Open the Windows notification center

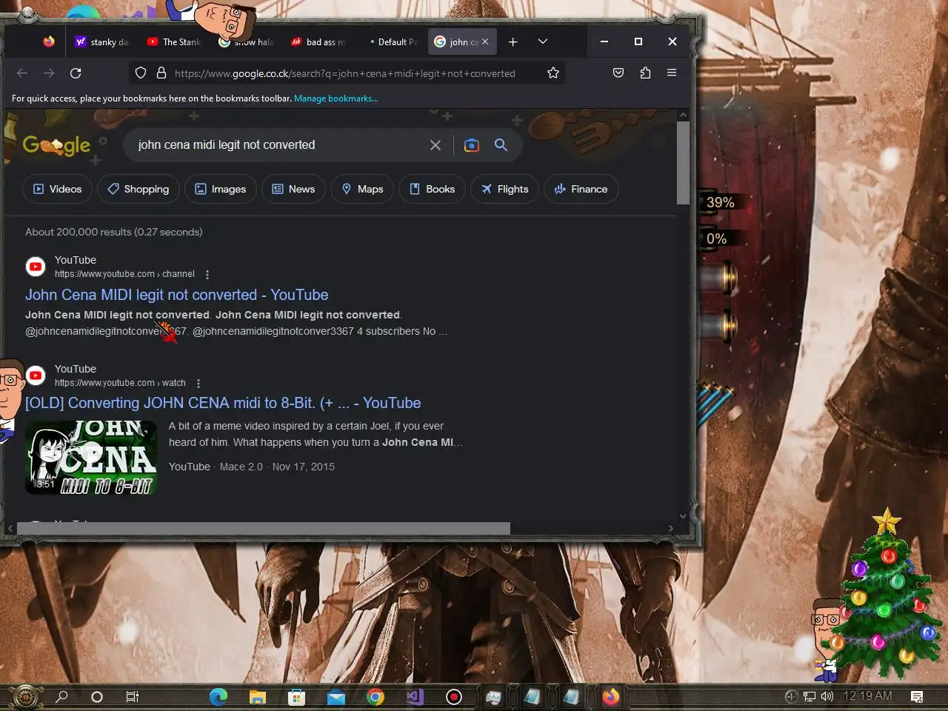click(x=917, y=696)
